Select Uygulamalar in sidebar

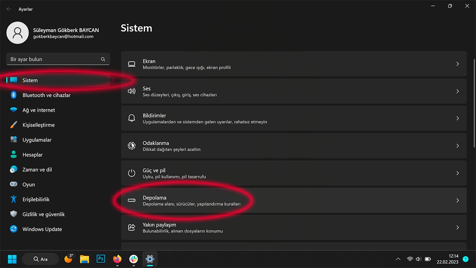(x=58, y=140)
